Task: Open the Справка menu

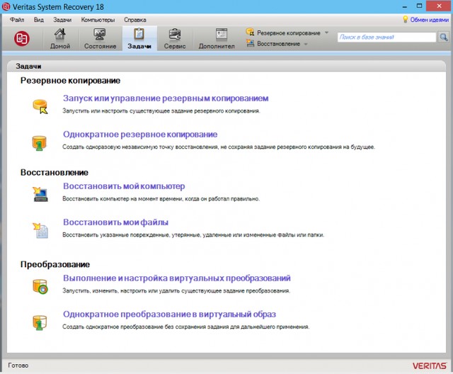Action: point(134,20)
